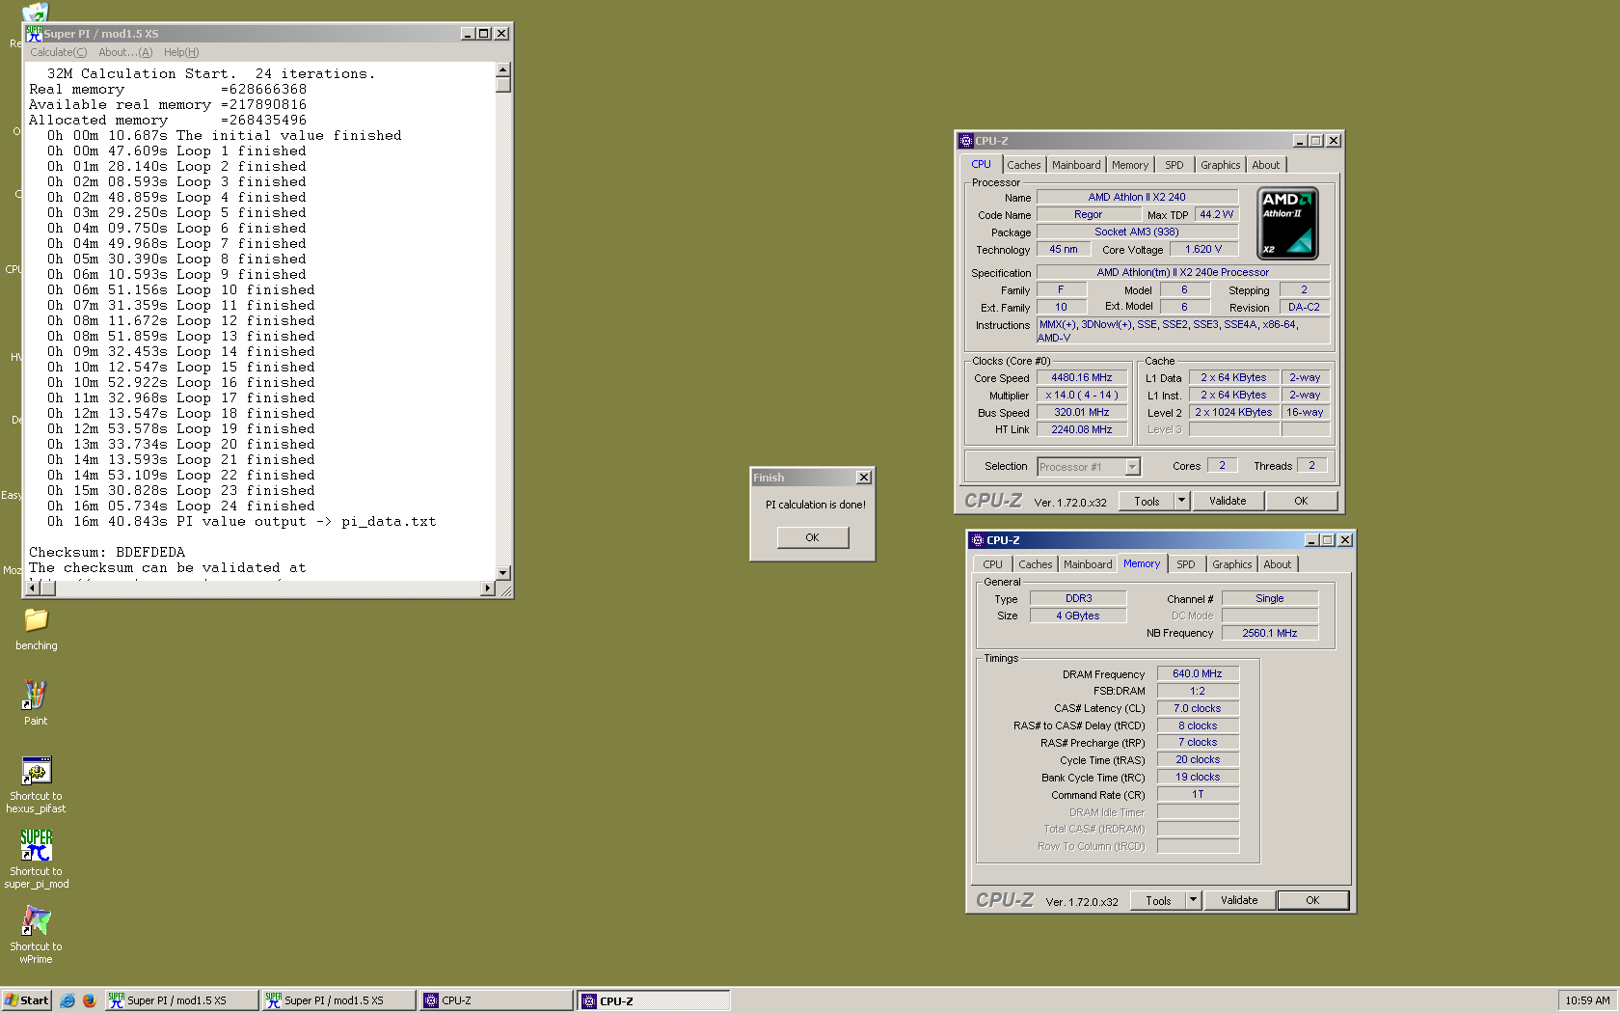Click Validate in lower CPU-Z window

tap(1239, 900)
